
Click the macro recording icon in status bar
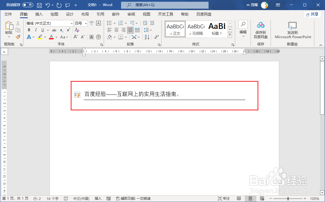(109, 199)
